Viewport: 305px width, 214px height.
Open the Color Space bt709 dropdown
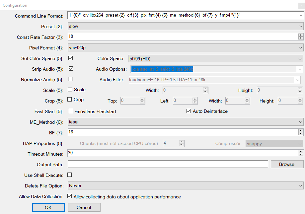click(215, 59)
